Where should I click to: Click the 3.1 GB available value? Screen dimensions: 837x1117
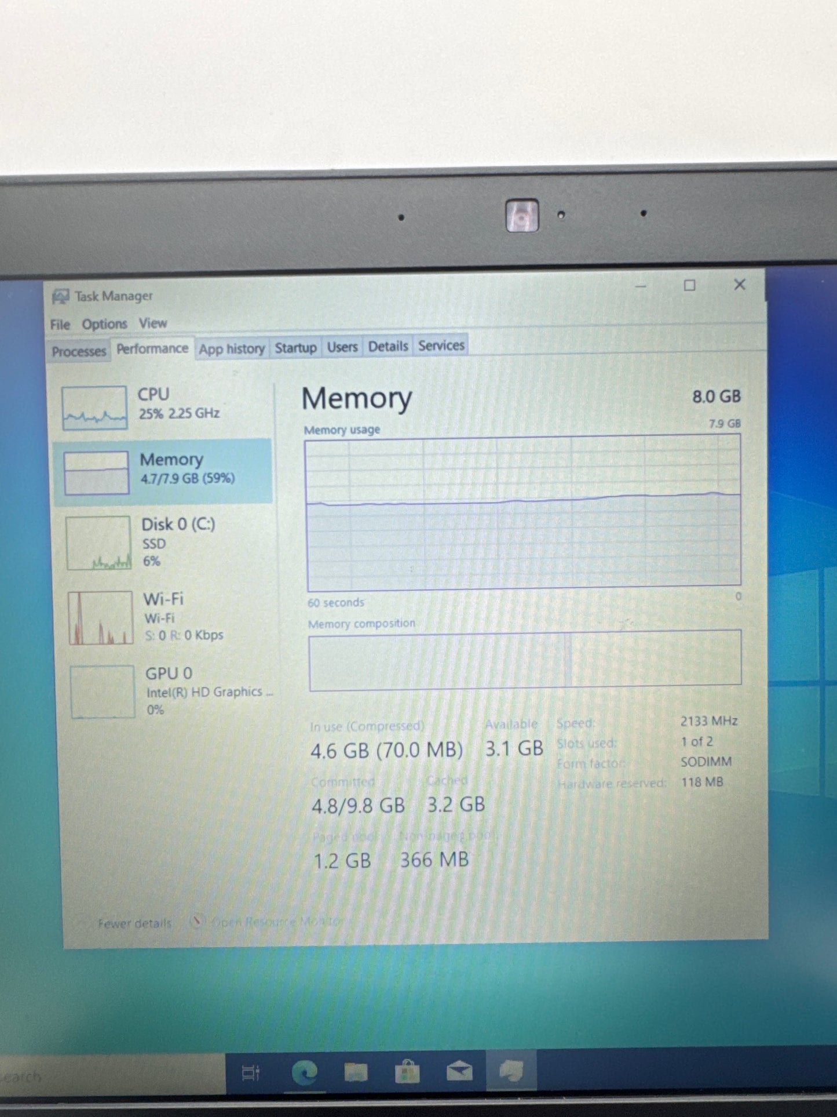(x=514, y=748)
